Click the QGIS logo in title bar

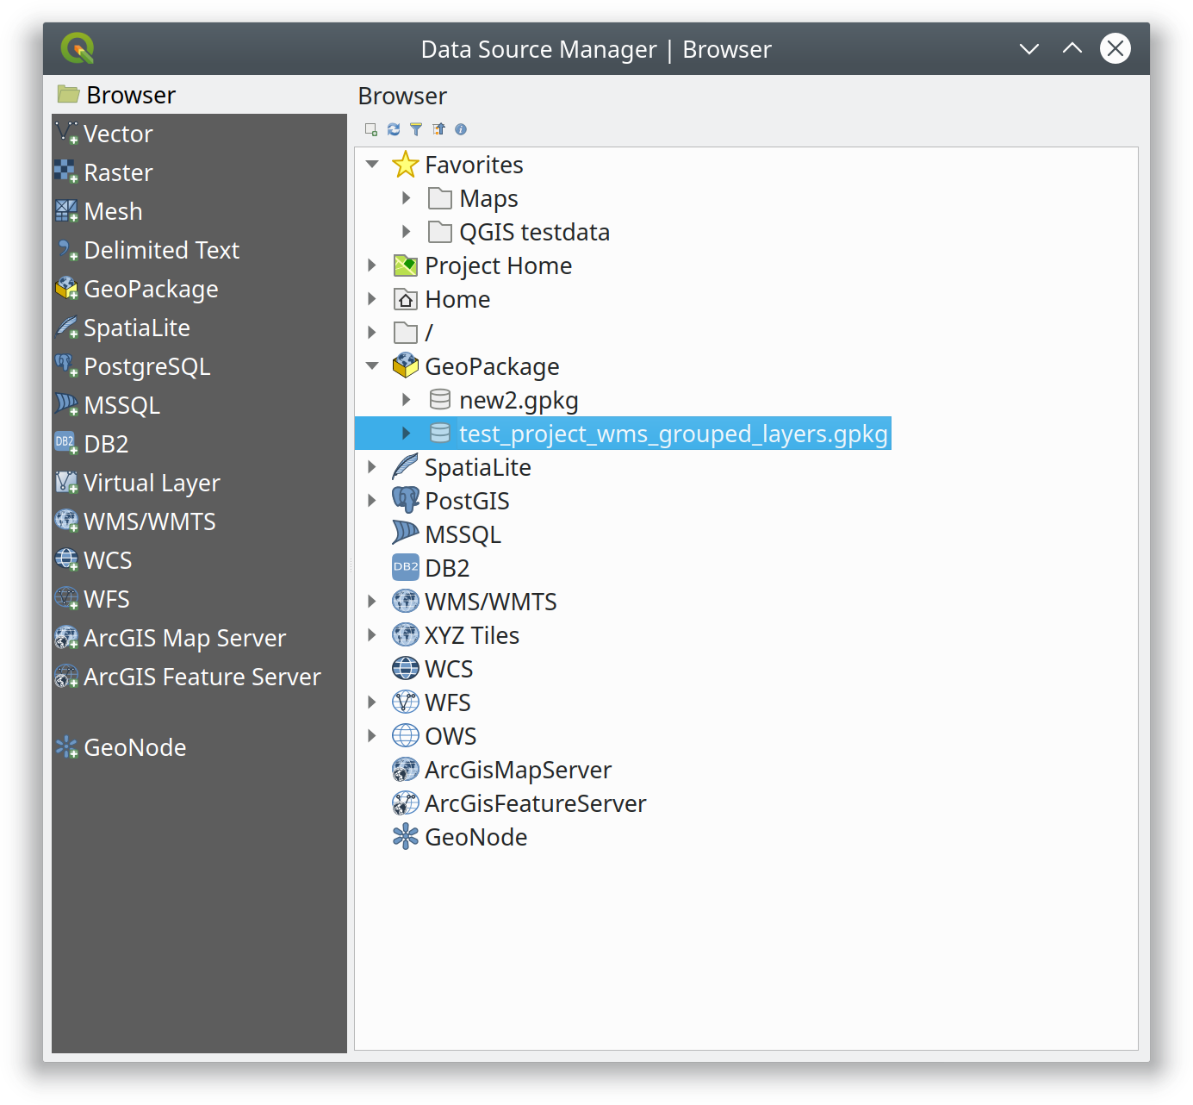(x=78, y=48)
